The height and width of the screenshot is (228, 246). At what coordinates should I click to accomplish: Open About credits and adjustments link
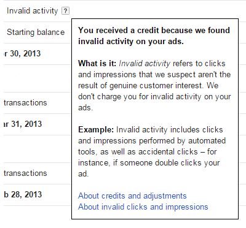(132, 196)
